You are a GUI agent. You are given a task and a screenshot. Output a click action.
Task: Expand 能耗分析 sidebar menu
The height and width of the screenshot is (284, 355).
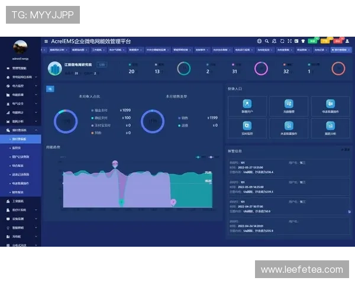tap(20, 121)
